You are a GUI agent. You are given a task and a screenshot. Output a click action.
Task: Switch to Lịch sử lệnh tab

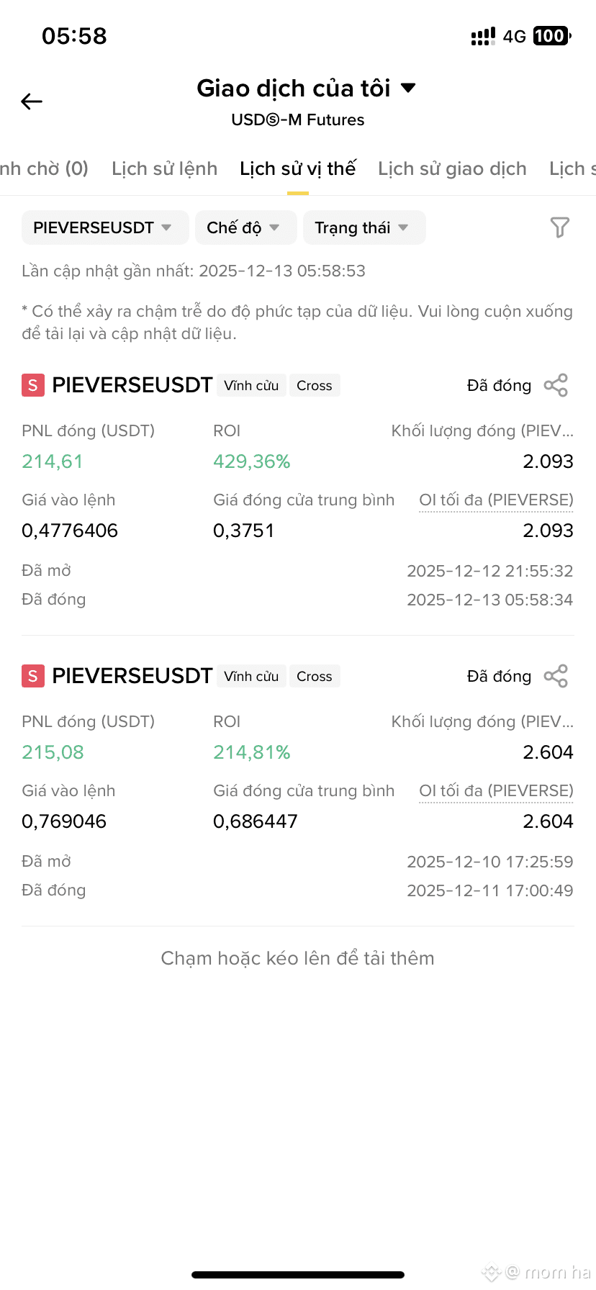point(164,168)
